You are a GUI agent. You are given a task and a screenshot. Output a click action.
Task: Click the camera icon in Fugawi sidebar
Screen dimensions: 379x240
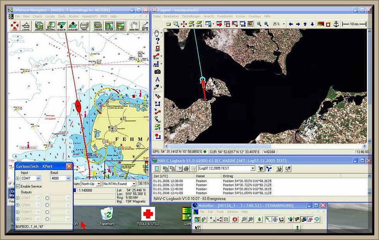157,72
